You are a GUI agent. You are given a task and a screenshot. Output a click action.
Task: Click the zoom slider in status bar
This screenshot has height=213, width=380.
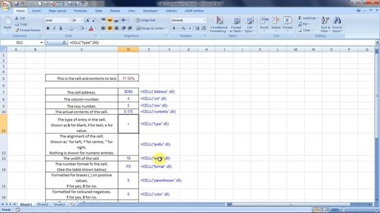click(x=360, y=210)
